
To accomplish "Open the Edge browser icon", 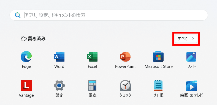I will (x=26, y=57).
